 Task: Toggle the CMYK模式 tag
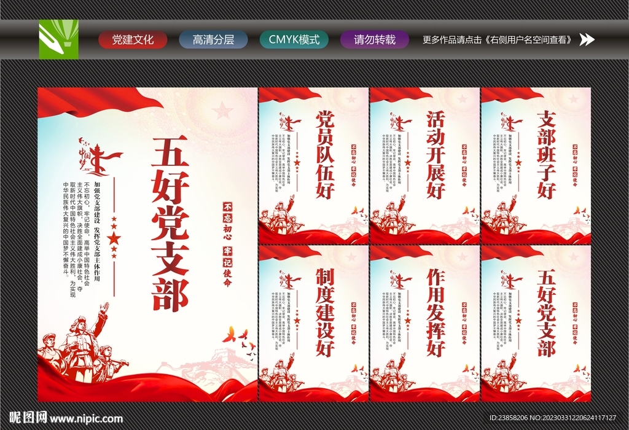[x=294, y=39]
